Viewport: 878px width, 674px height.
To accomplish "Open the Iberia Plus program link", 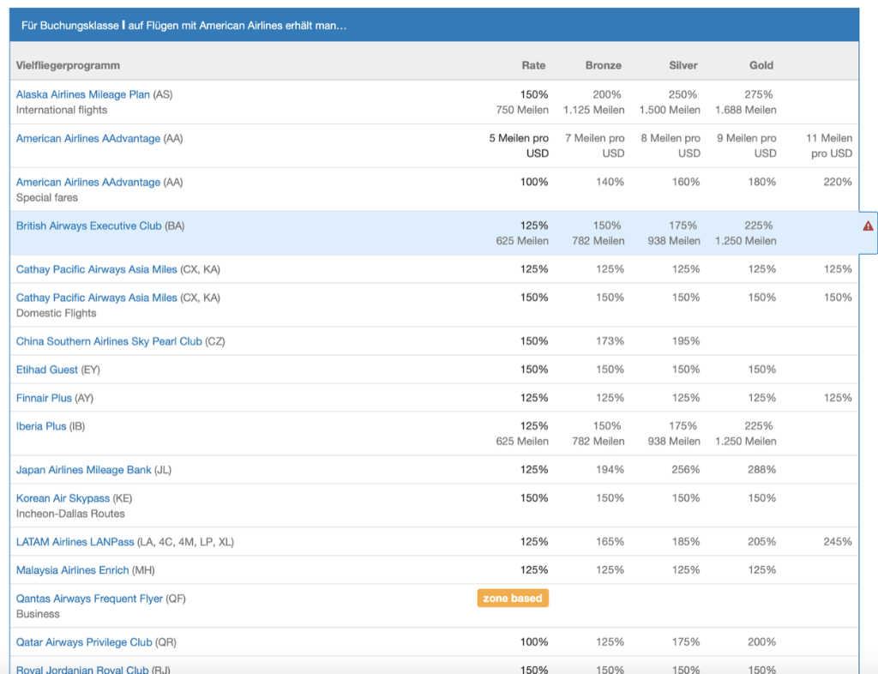I will point(41,426).
